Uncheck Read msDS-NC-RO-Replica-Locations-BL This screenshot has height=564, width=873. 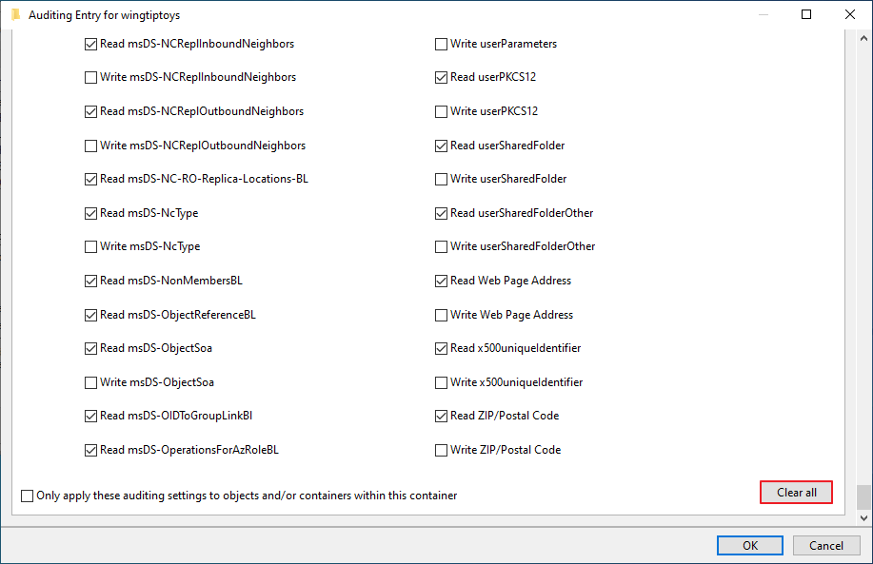[90, 179]
